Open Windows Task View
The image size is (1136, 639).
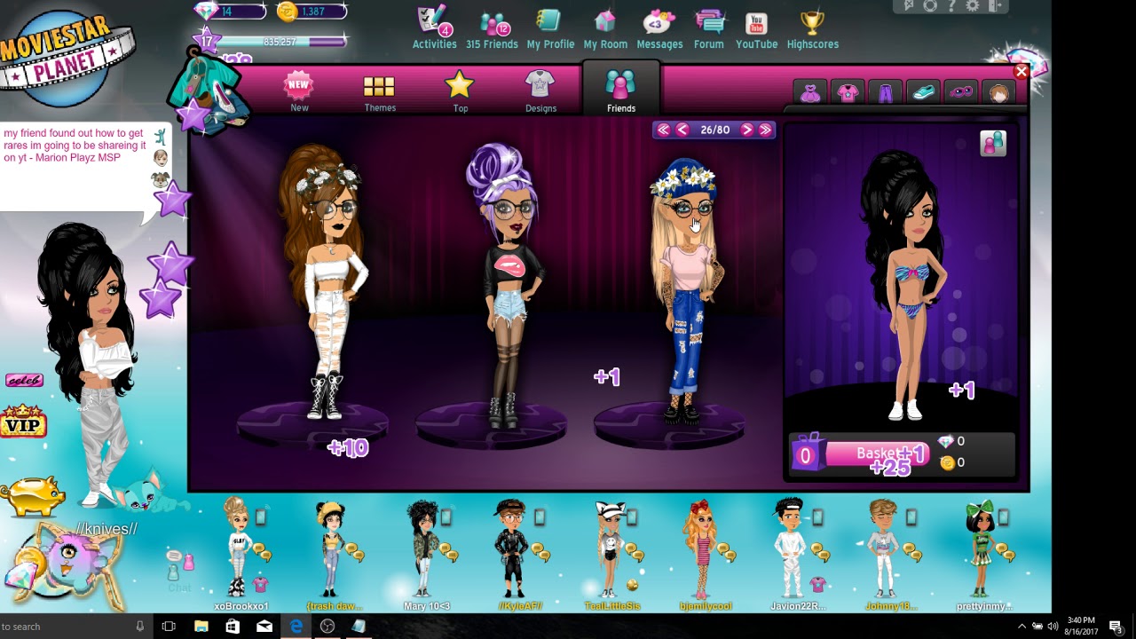[x=170, y=627]
